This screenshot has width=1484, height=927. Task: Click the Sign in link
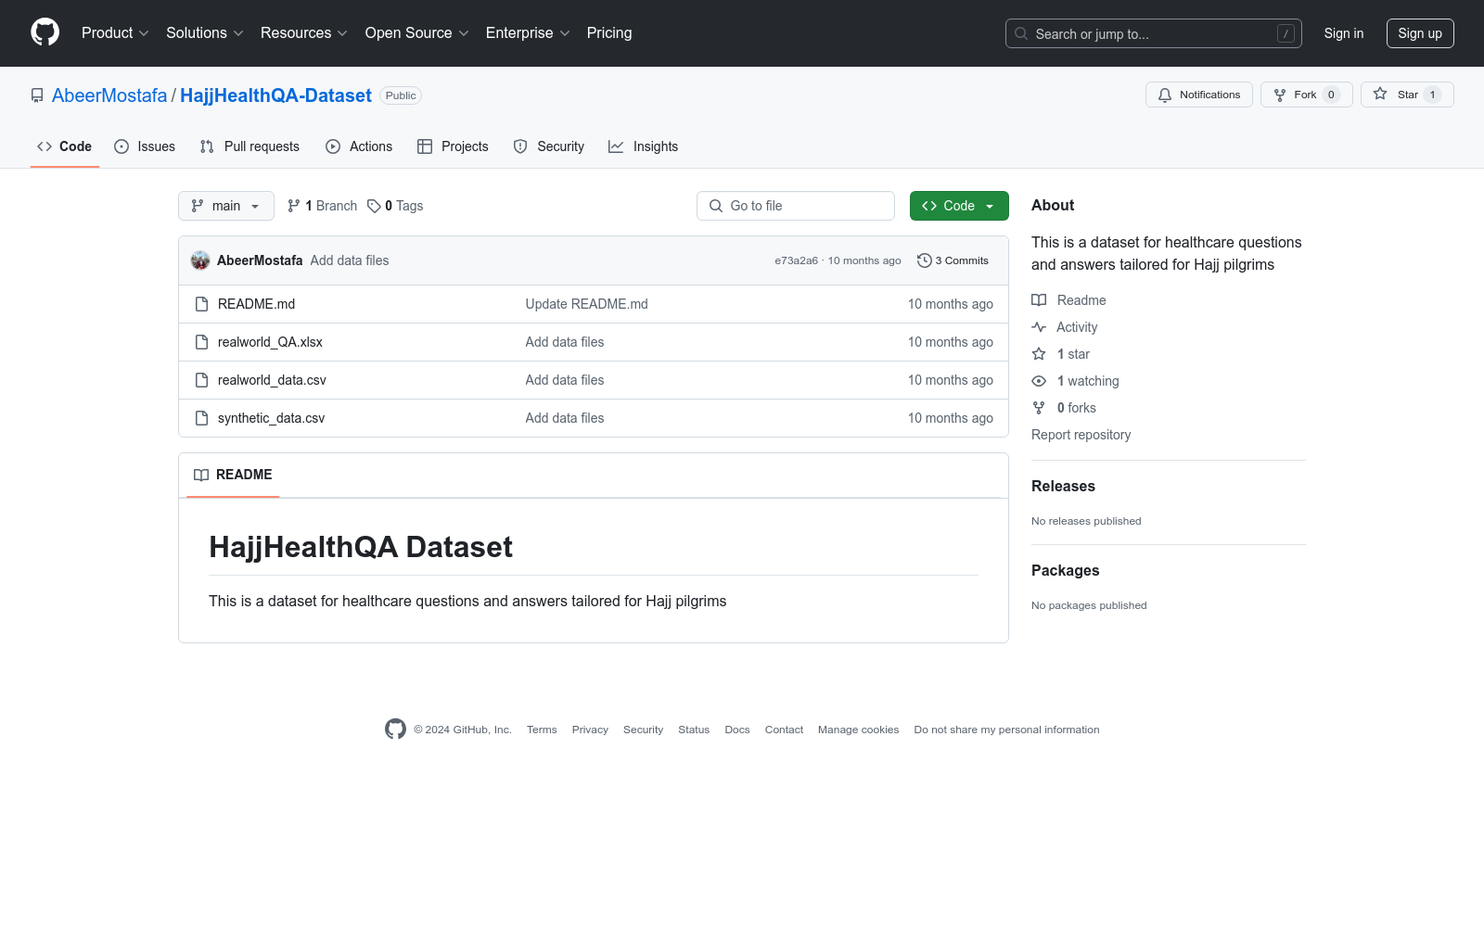1343,33
